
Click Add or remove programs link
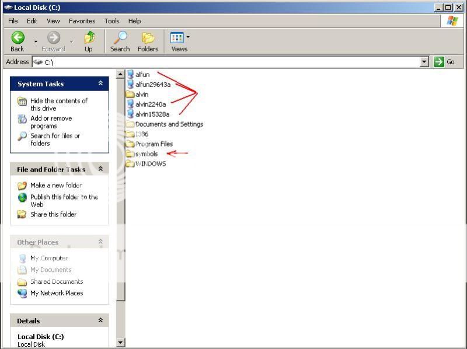coord(51,122)
